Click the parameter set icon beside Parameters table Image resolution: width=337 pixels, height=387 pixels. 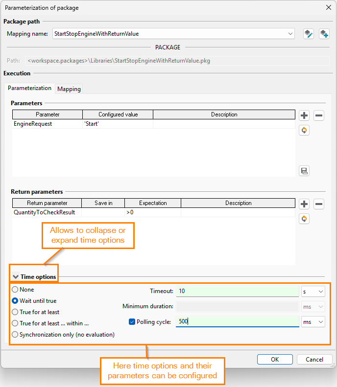click(304, 171)
